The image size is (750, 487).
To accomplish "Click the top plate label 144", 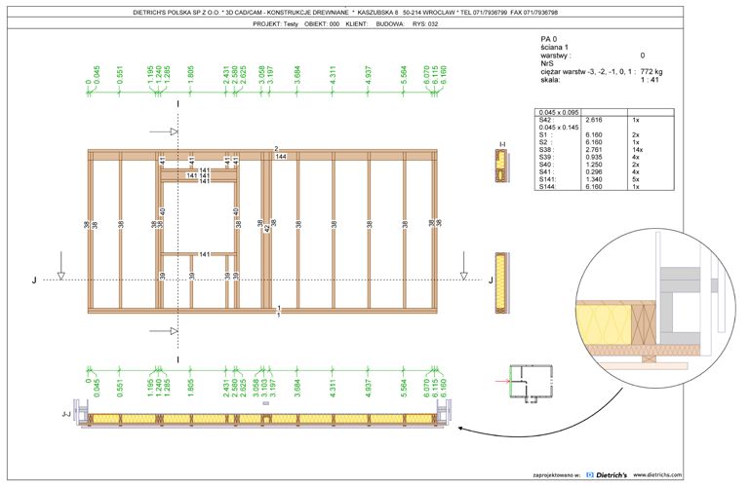I will point(280,156).
